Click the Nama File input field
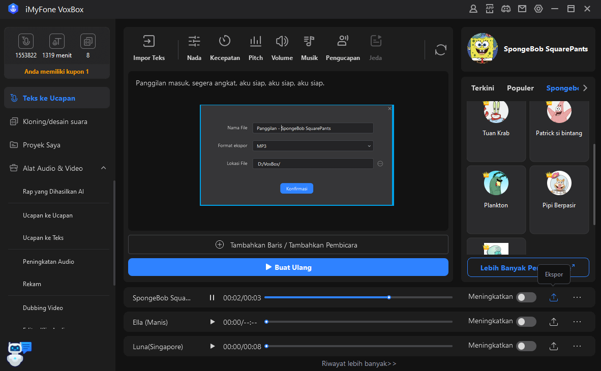The image size is (601, 371). 313,128
